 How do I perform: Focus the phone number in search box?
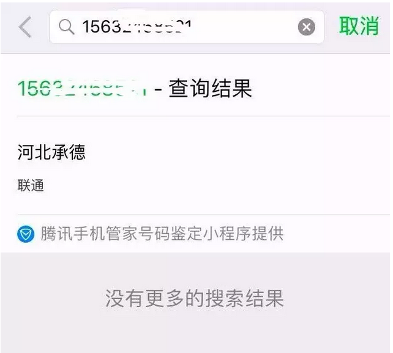[137, 26]
